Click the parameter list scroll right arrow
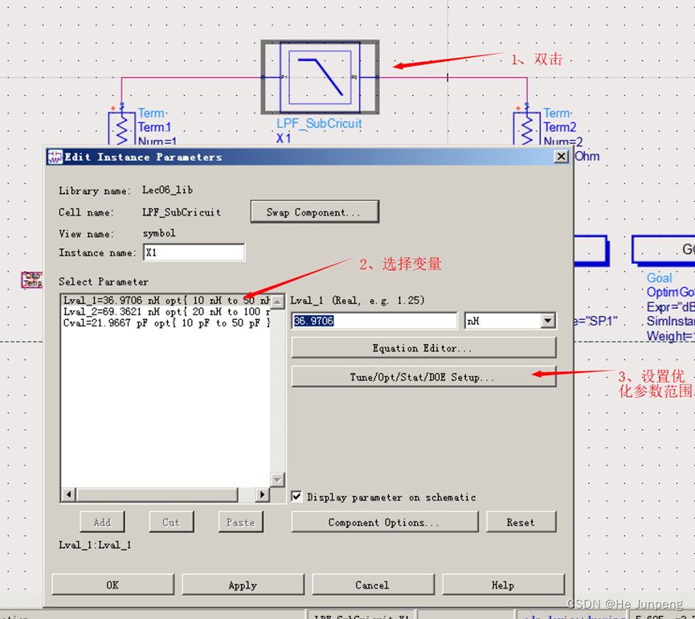Image resolution: width=695 pixels, height=619 pixels. 263,494
